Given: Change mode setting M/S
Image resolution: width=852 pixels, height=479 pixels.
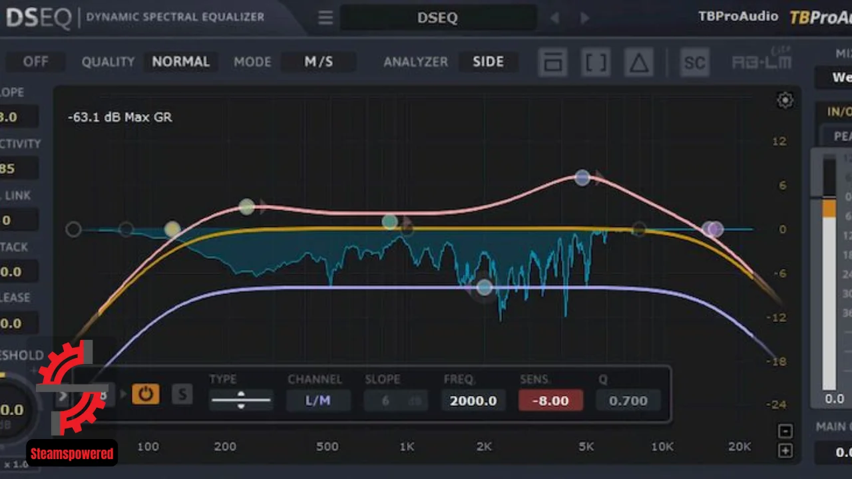Looking at the screenshot, I should click(x=318, y=62).
